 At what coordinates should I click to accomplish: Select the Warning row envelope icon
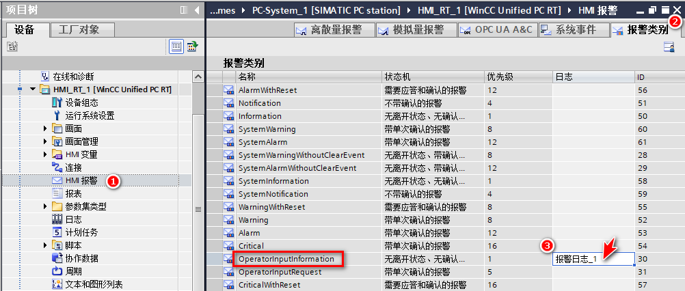coord(229,220)
